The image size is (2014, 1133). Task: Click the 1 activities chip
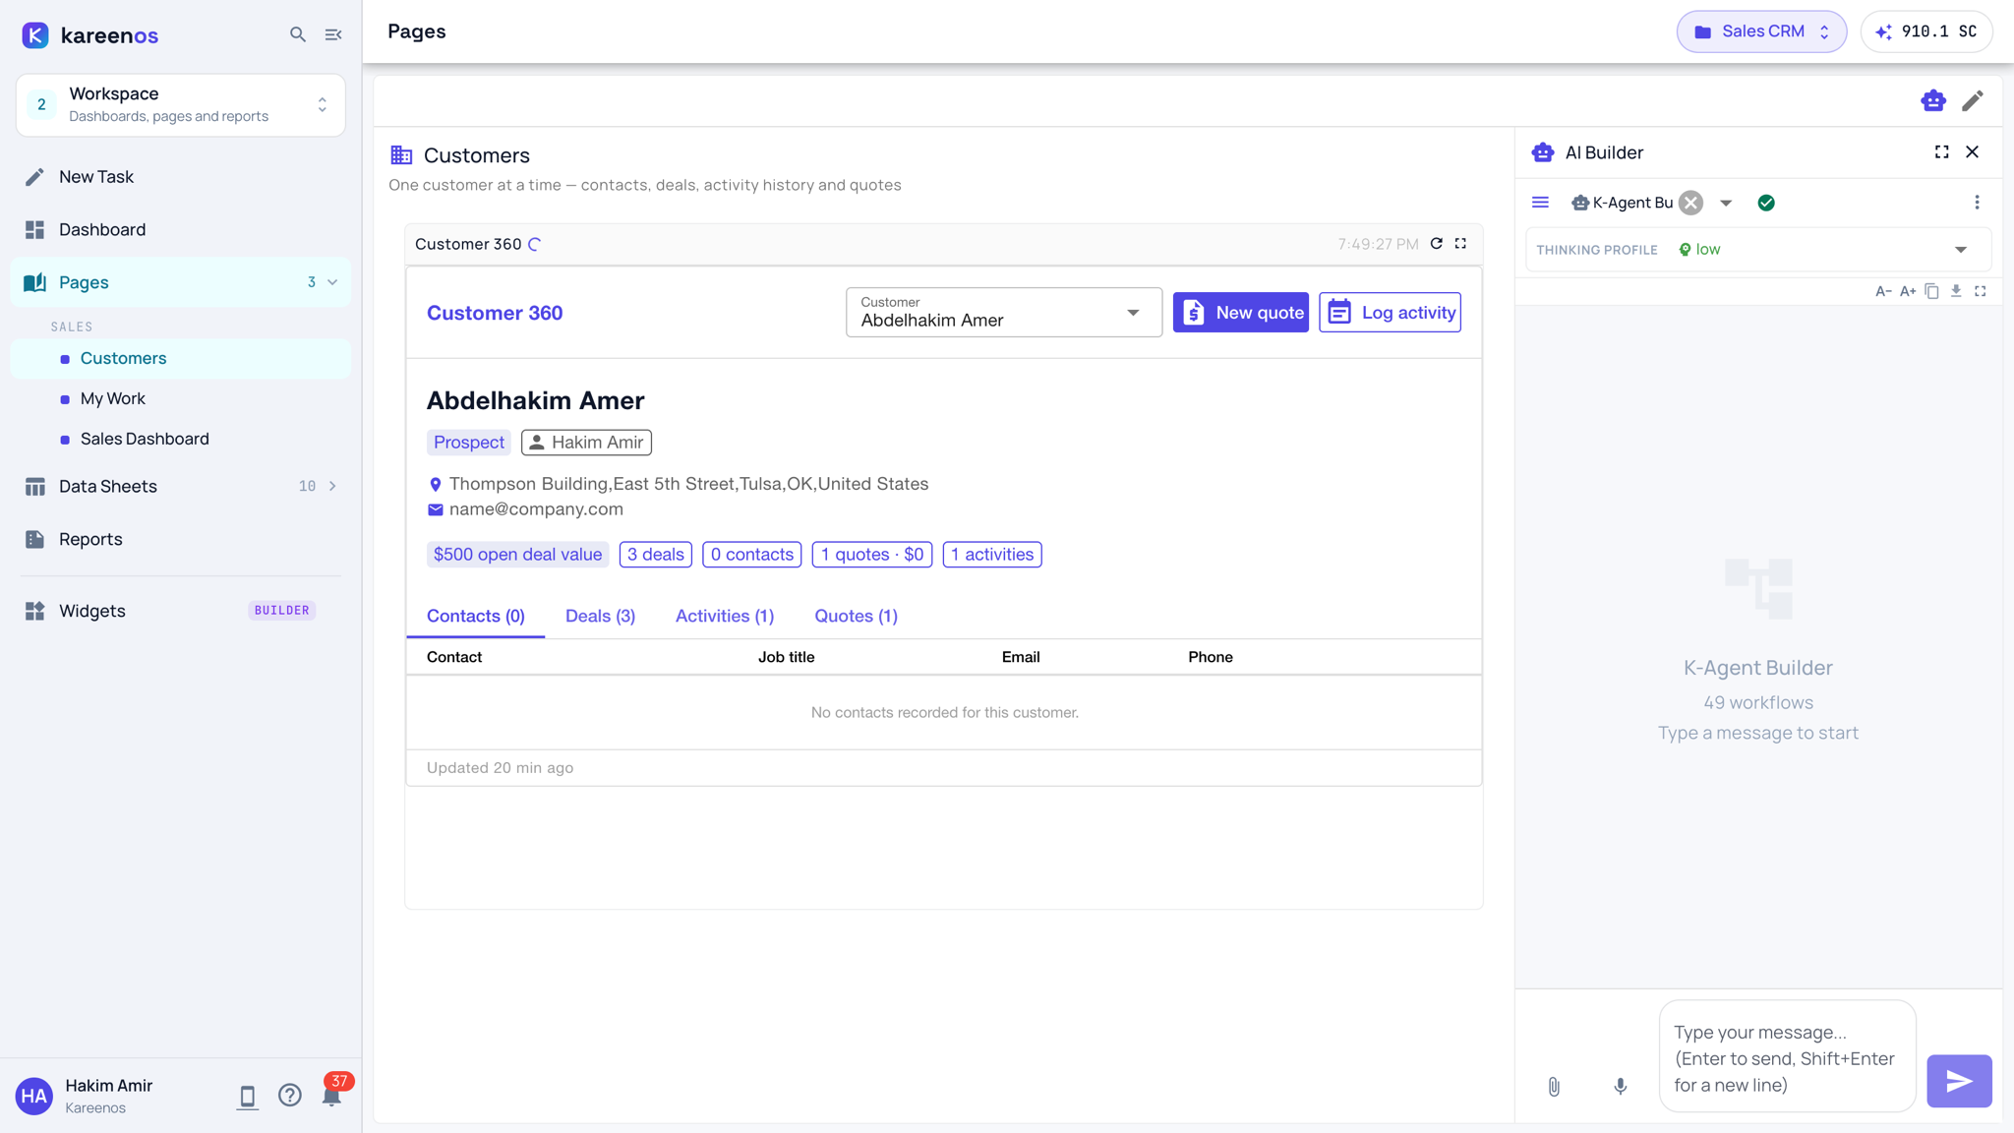point(992,555)
